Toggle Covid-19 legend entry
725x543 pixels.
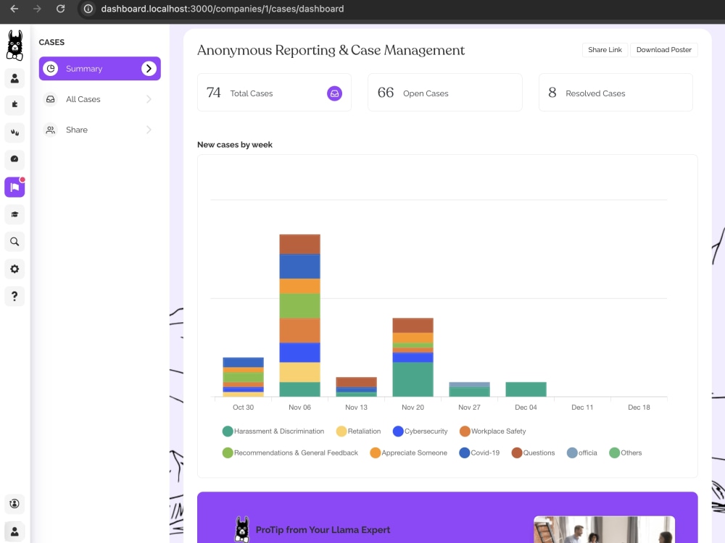[479, 453]
